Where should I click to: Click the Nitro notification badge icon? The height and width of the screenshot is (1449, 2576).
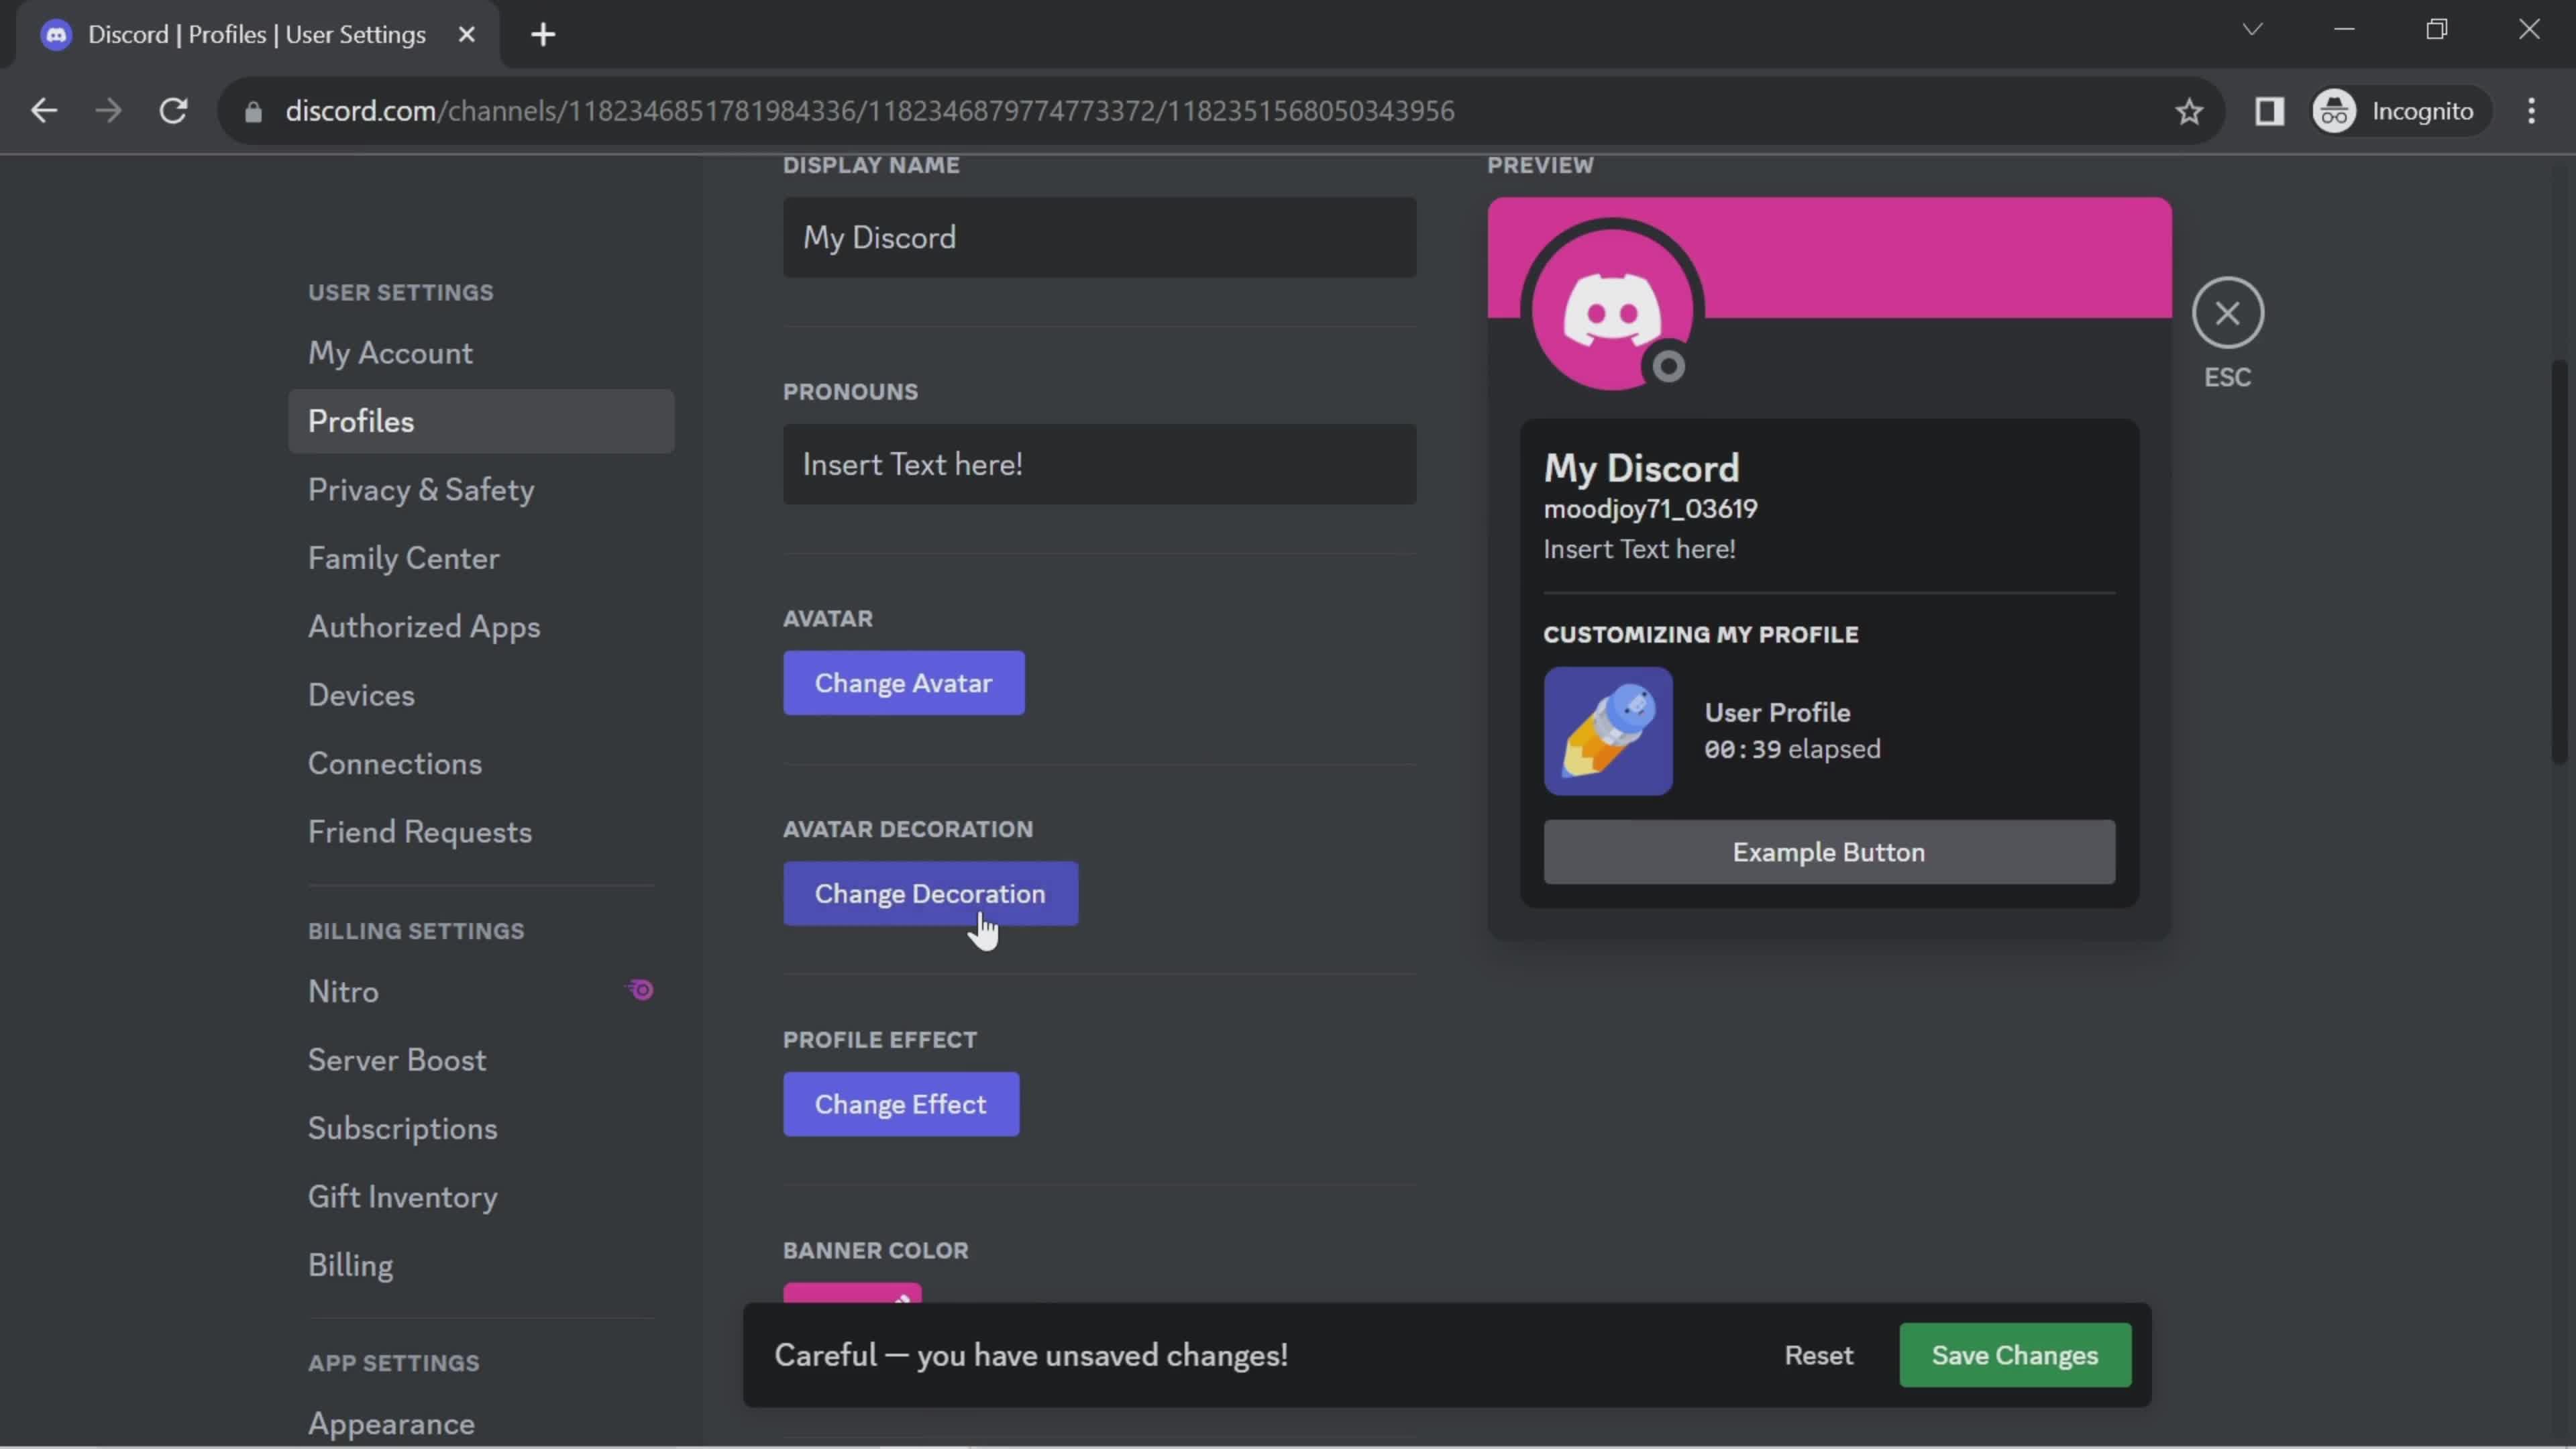click(x=641, y=989)
